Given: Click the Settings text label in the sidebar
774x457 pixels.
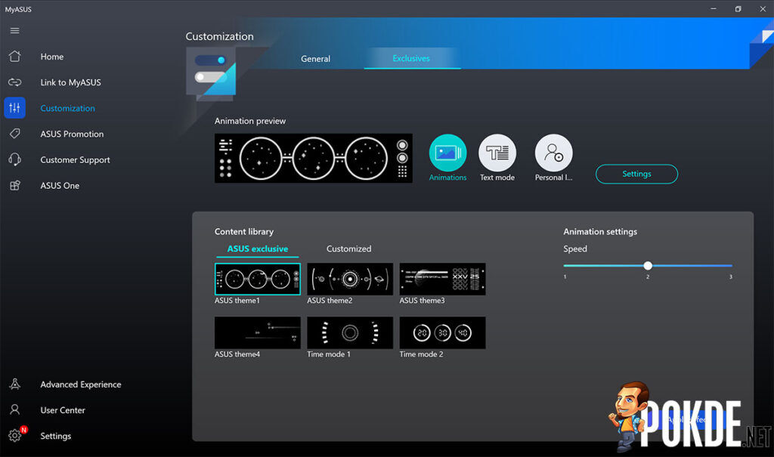Looking at the screenshot, I should [x=55, y=436].
